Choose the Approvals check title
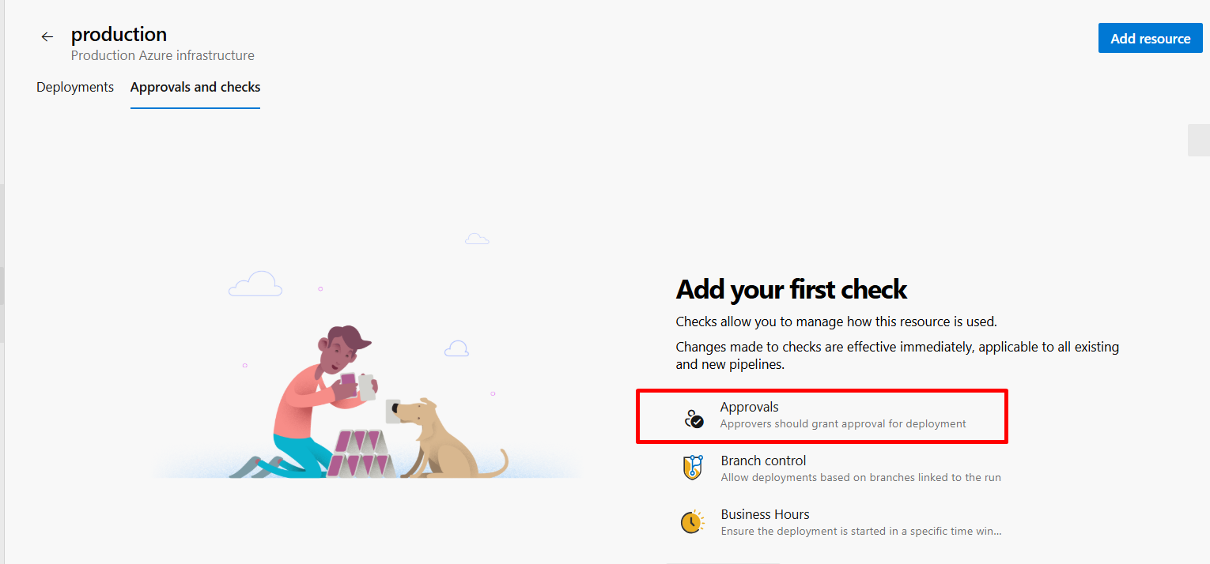The width and height of the screenshot is (1210, 564). (x=749, y=407)
